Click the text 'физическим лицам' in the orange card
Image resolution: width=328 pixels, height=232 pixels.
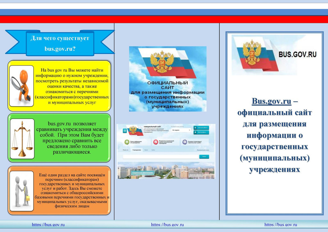click(72, 206)
